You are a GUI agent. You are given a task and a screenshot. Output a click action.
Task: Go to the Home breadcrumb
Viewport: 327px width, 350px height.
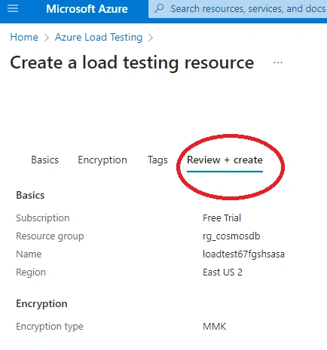[x=24, y=37]
